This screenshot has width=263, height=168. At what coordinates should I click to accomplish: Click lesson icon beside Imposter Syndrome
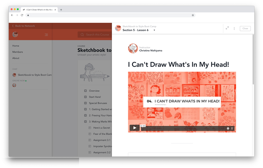90,146
